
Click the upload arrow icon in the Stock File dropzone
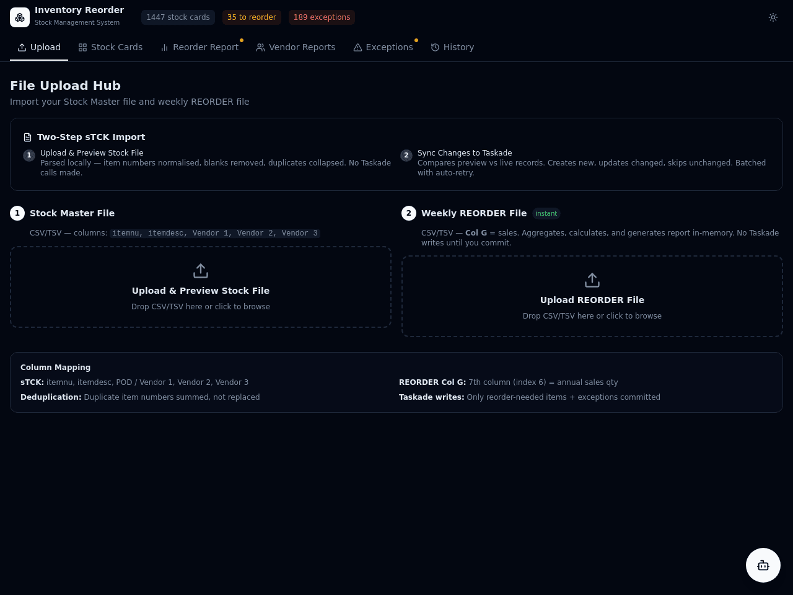[201, 271]
